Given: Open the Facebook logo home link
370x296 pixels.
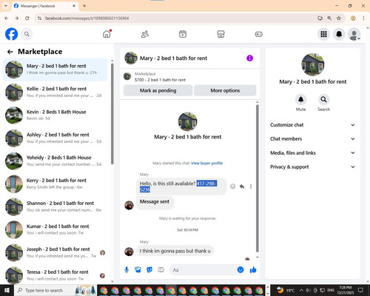Looking at the screenshot, I should [x=12, y=34].
